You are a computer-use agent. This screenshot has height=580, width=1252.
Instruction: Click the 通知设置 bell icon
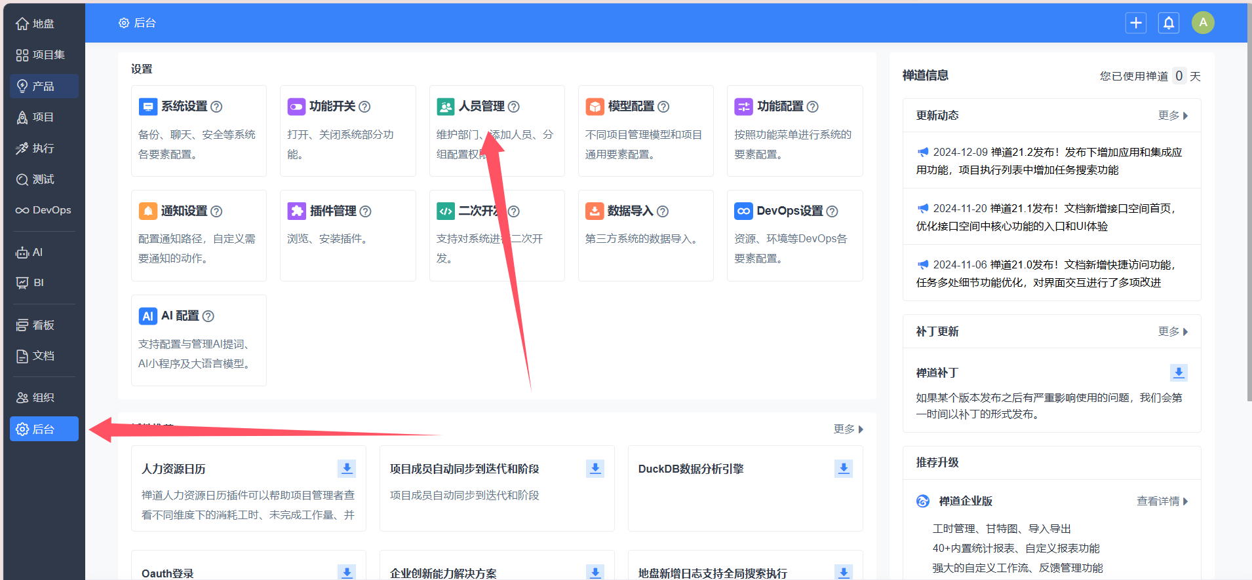click(x=148, y=211)
